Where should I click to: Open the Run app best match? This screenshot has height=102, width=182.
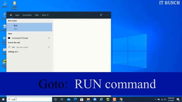pos(29,27)
